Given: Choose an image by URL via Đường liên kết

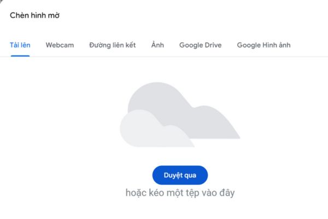Looking at the screenshot, I should [x=113, y=45].
